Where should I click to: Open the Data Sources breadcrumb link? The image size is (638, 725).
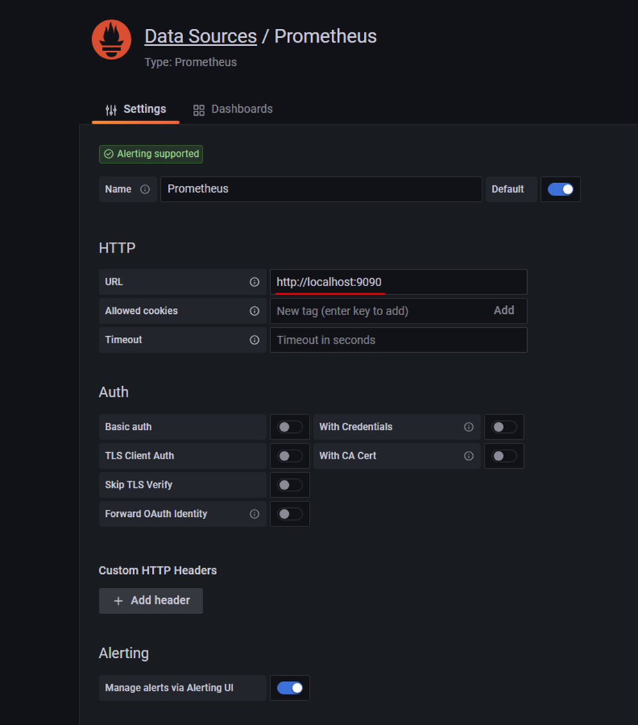200,37
